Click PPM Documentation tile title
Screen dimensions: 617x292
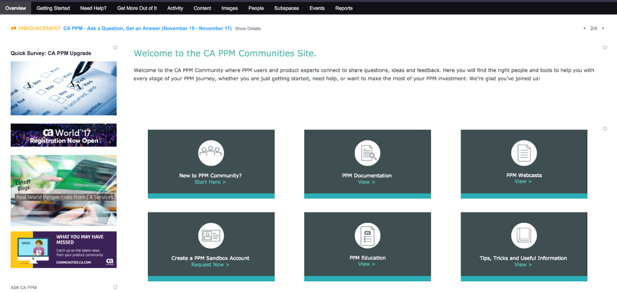pos(367,176)
